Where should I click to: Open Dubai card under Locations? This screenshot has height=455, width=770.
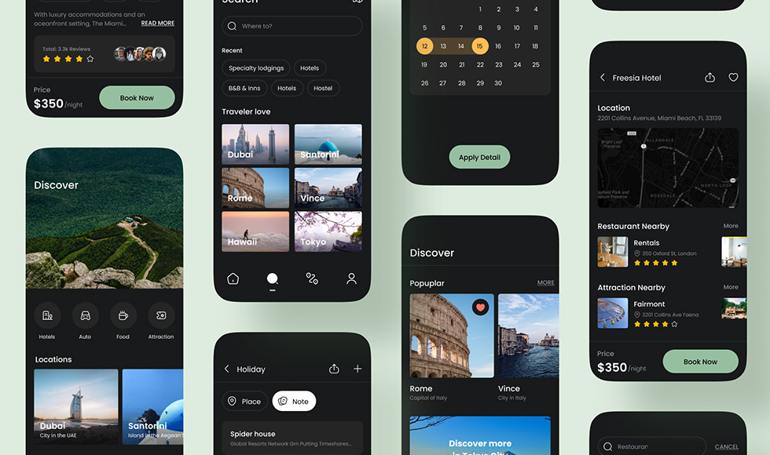pyautogui.click(x=76, y=406)
